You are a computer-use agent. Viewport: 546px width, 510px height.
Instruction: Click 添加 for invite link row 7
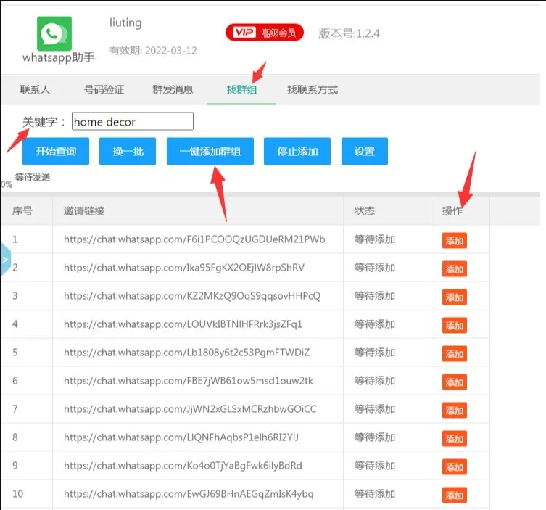tap(455, 411)
